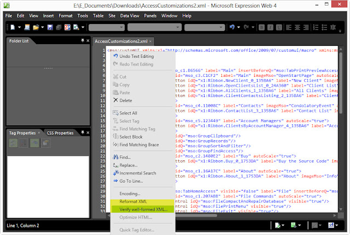Click the Preview in Browser icon

(76, 27)
